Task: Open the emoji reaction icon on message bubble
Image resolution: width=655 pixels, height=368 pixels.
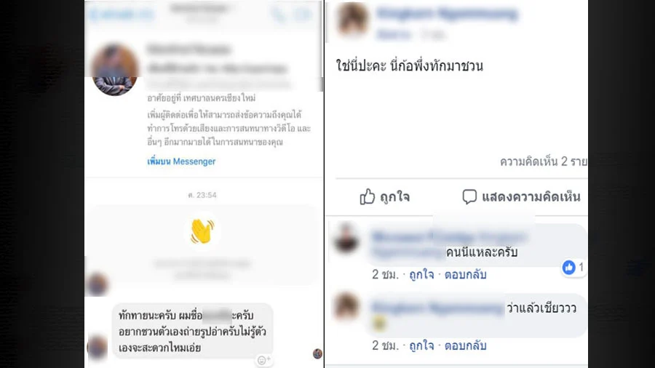Action: click(x=263, y=360)
